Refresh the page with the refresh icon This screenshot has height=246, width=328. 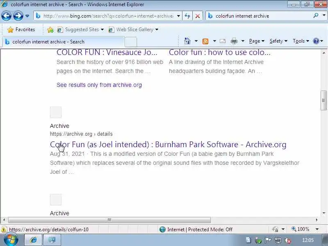point(187,16)
